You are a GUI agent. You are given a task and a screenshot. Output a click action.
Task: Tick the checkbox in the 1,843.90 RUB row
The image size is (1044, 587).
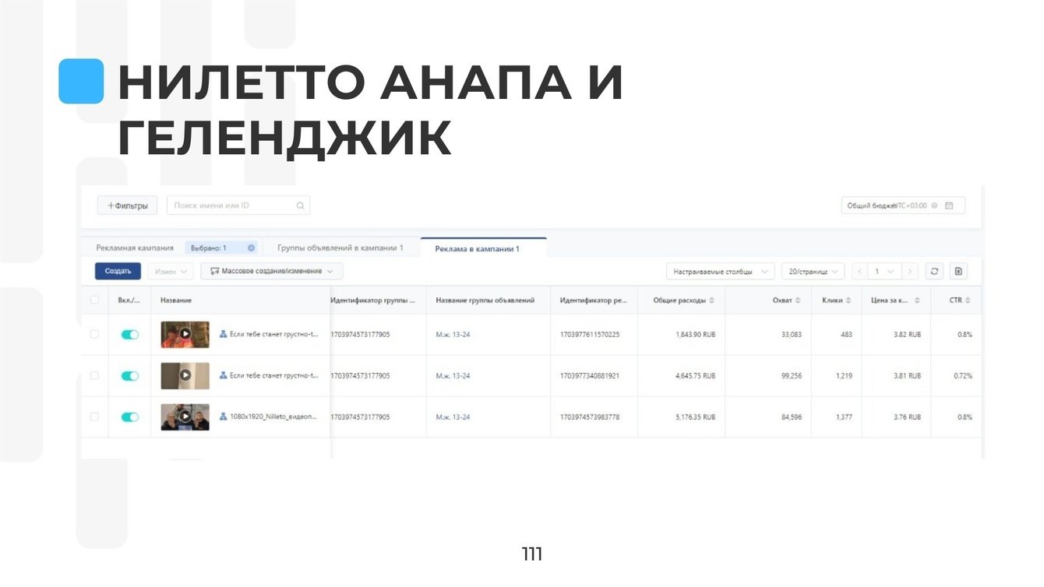(95, 335)
